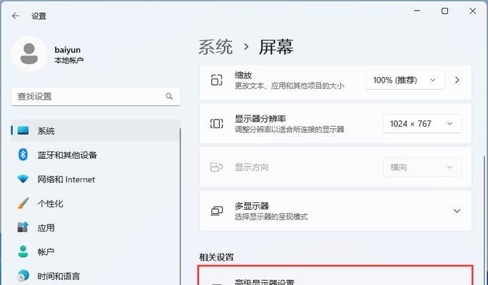Select the Bluetooth and other devices icon
Image resolution: width=488 pixels, height=285 pixels.
23,155
